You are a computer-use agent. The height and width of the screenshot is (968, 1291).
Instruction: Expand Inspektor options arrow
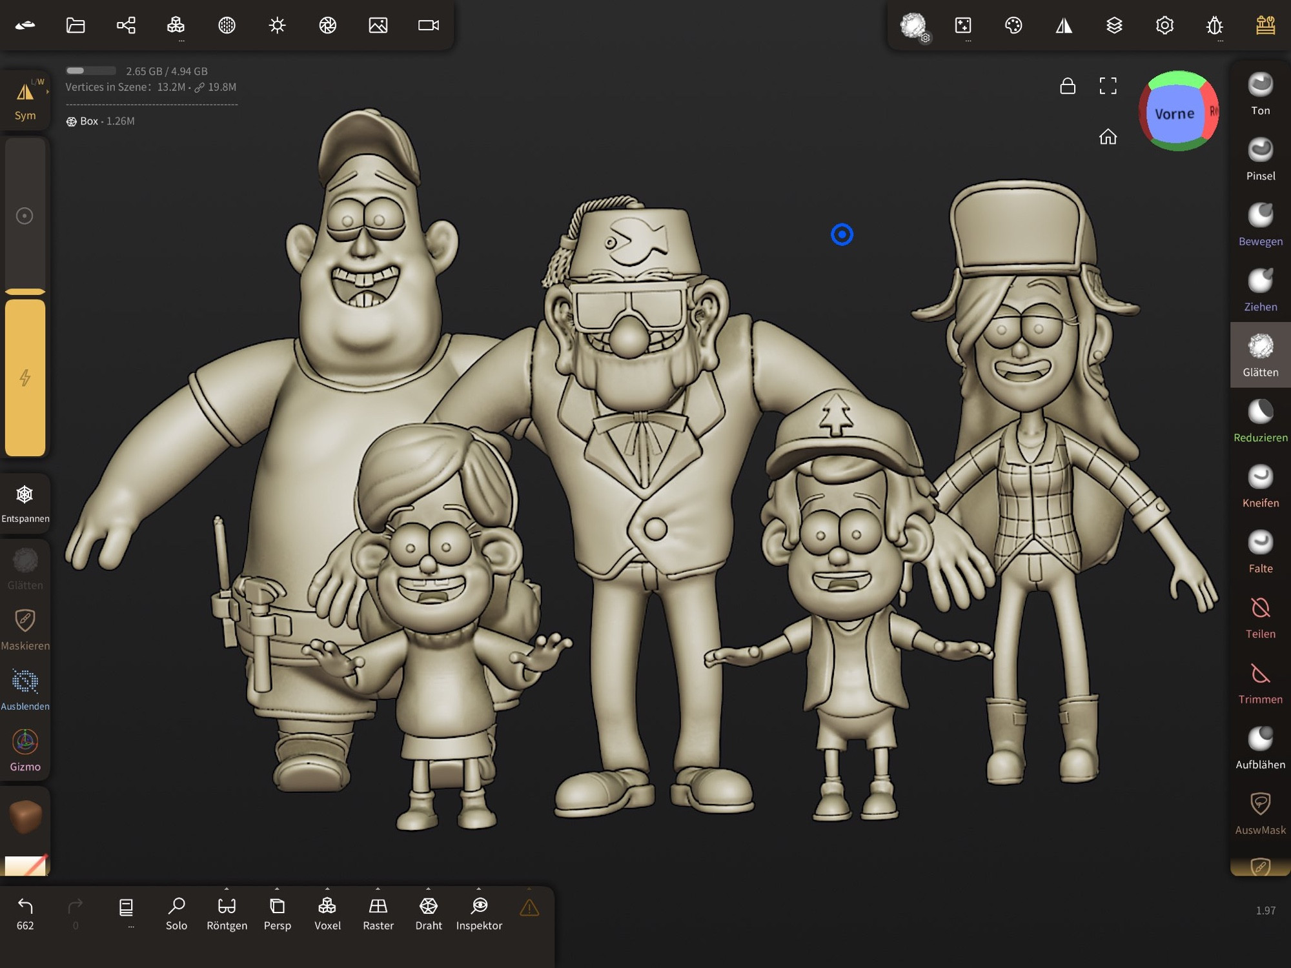pos(478,889)
